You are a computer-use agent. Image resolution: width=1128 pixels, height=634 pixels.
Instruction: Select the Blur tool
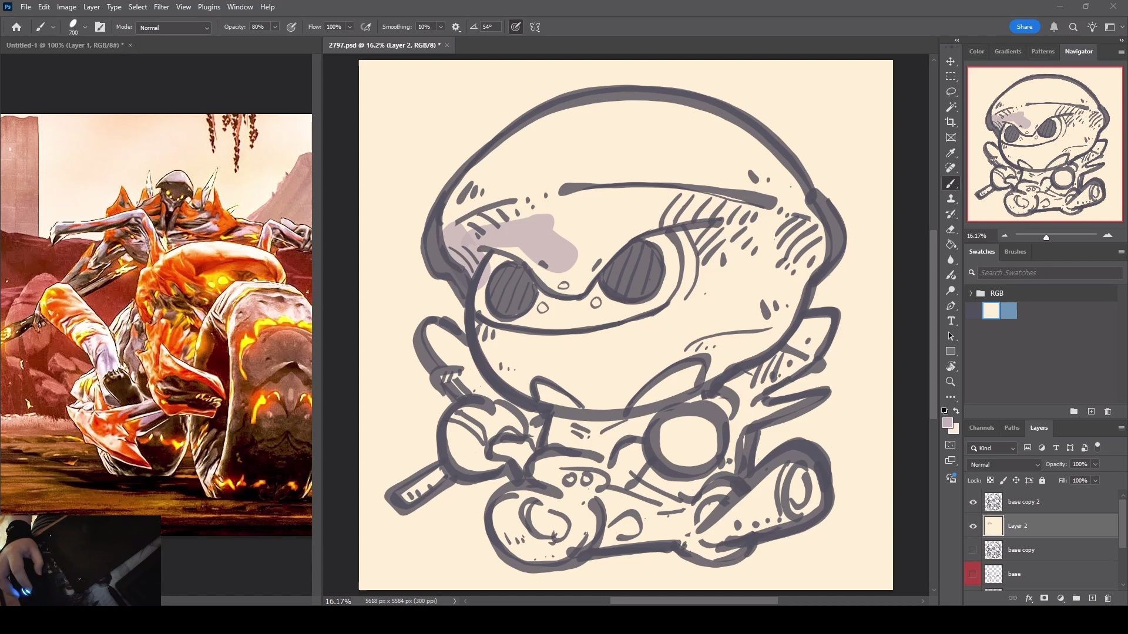[951, 260]
